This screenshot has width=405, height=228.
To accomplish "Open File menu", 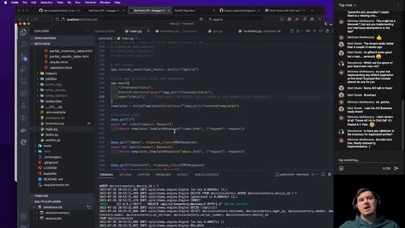I will (x=25, y=3).
